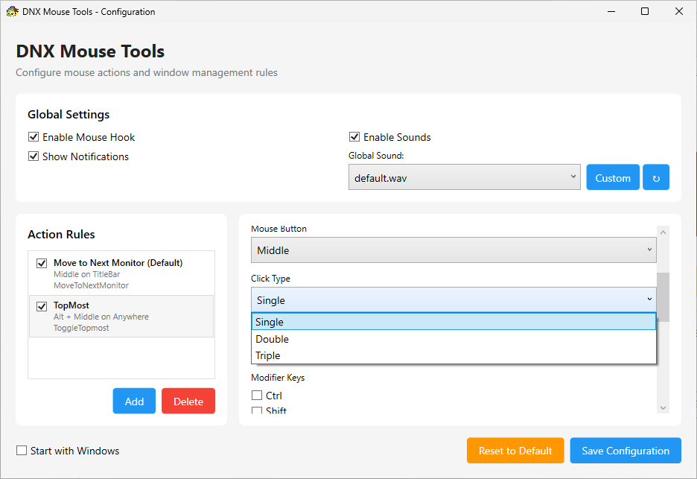Check the Ctrl modifier key box
This screenshot has height=479, width=697.
click(x=257, y=396)
